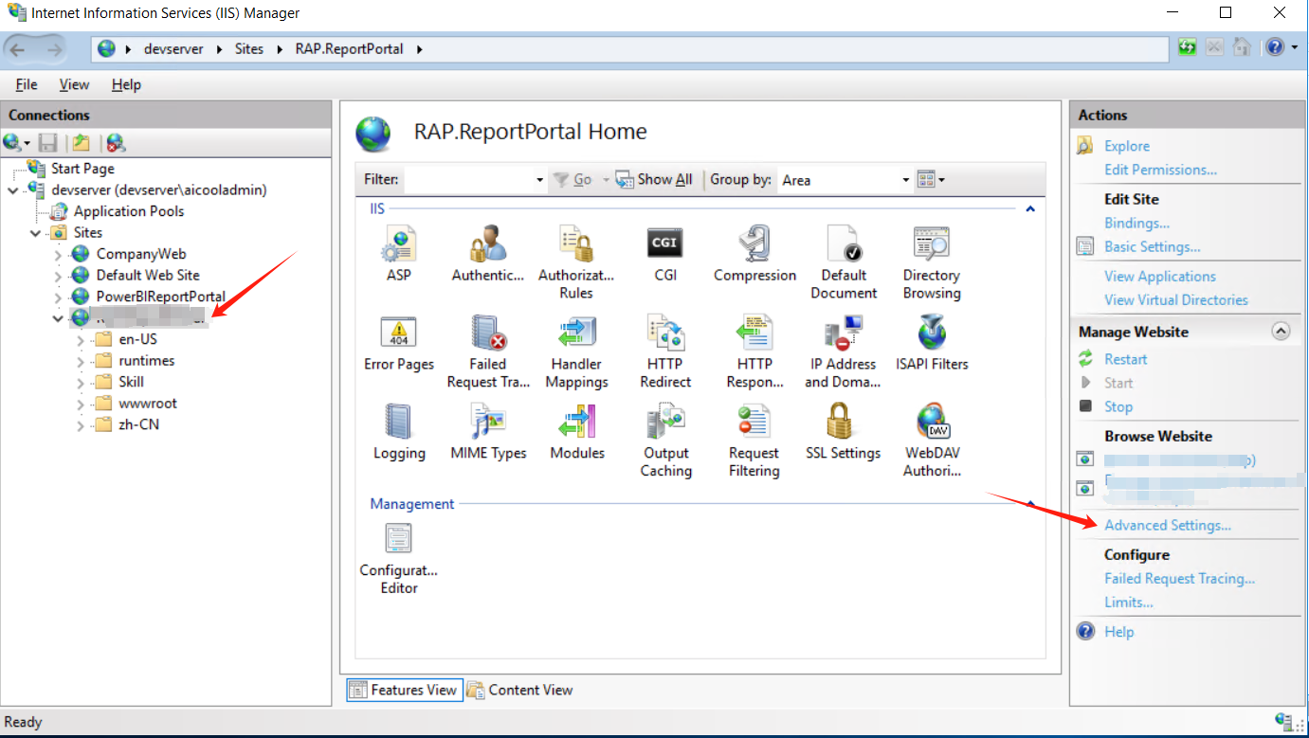Expand the CompanyWeb site node
Viewport: 1309px width, 738px height.
58,254
